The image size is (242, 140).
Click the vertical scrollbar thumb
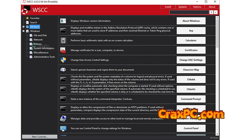(217, 34)
